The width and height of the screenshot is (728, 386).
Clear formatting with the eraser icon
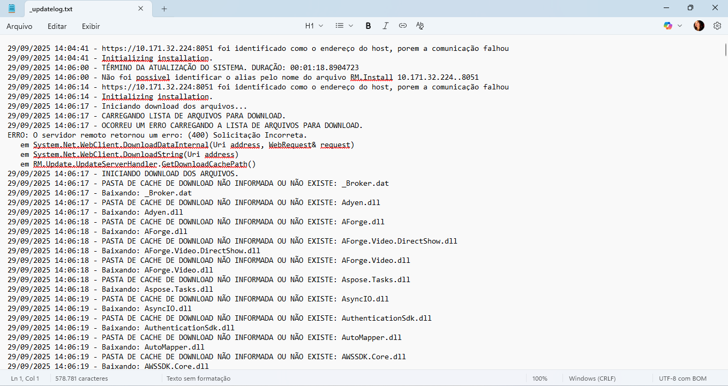[420, 25]
